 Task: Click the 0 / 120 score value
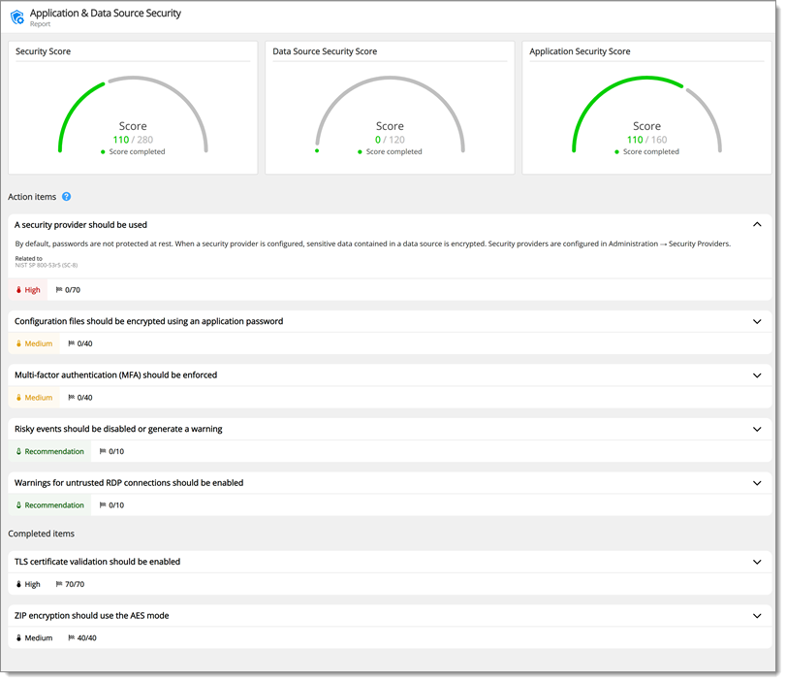tap(390, 140)
